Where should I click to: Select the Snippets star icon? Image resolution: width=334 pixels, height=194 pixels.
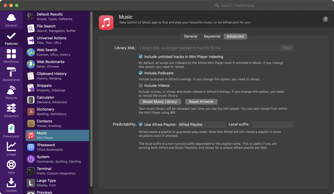(31, 88)
